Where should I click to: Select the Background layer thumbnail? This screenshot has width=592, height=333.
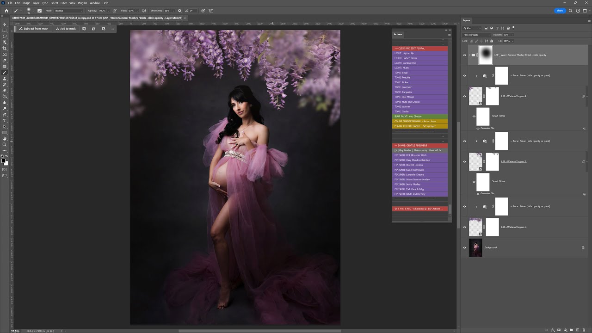point(475,247)
